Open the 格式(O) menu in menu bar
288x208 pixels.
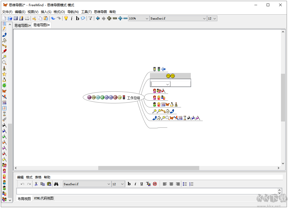pos(59,12)
